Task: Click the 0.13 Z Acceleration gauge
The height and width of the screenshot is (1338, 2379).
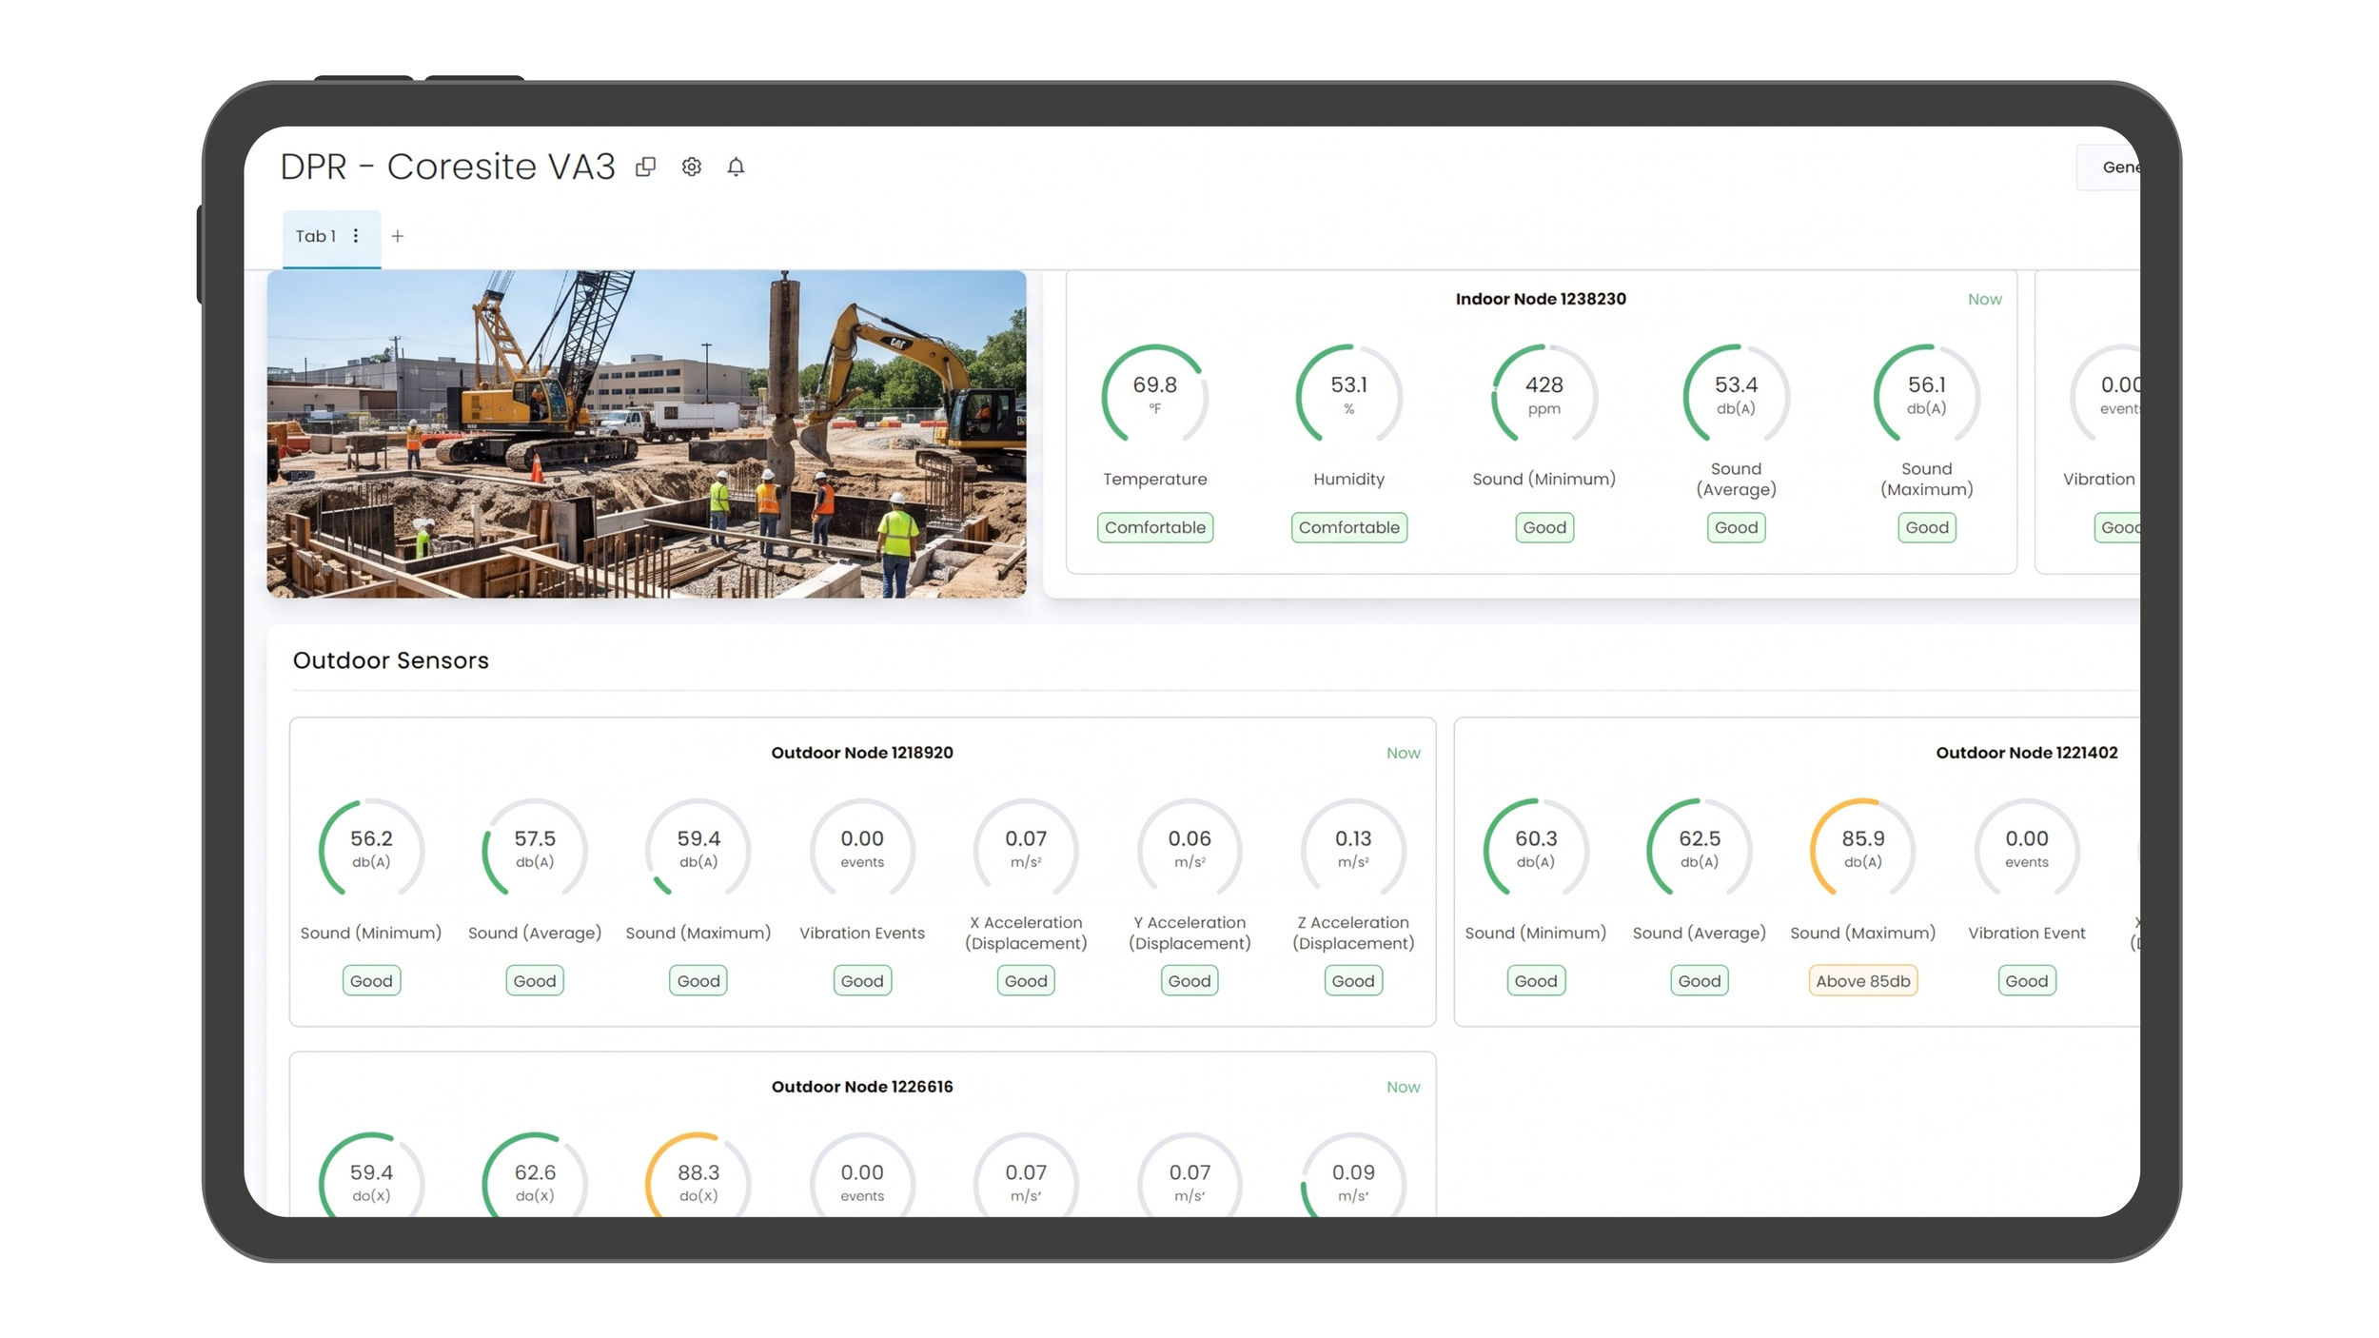Action: [x=1352, y=848]
